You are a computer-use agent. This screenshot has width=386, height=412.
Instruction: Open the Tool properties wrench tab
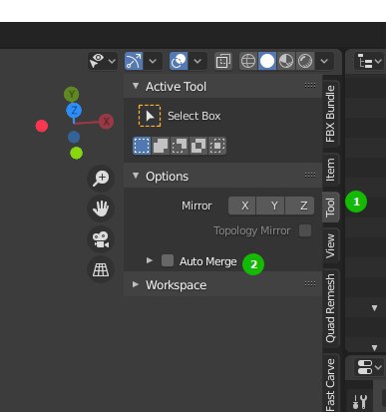click(x=360, y=402)
